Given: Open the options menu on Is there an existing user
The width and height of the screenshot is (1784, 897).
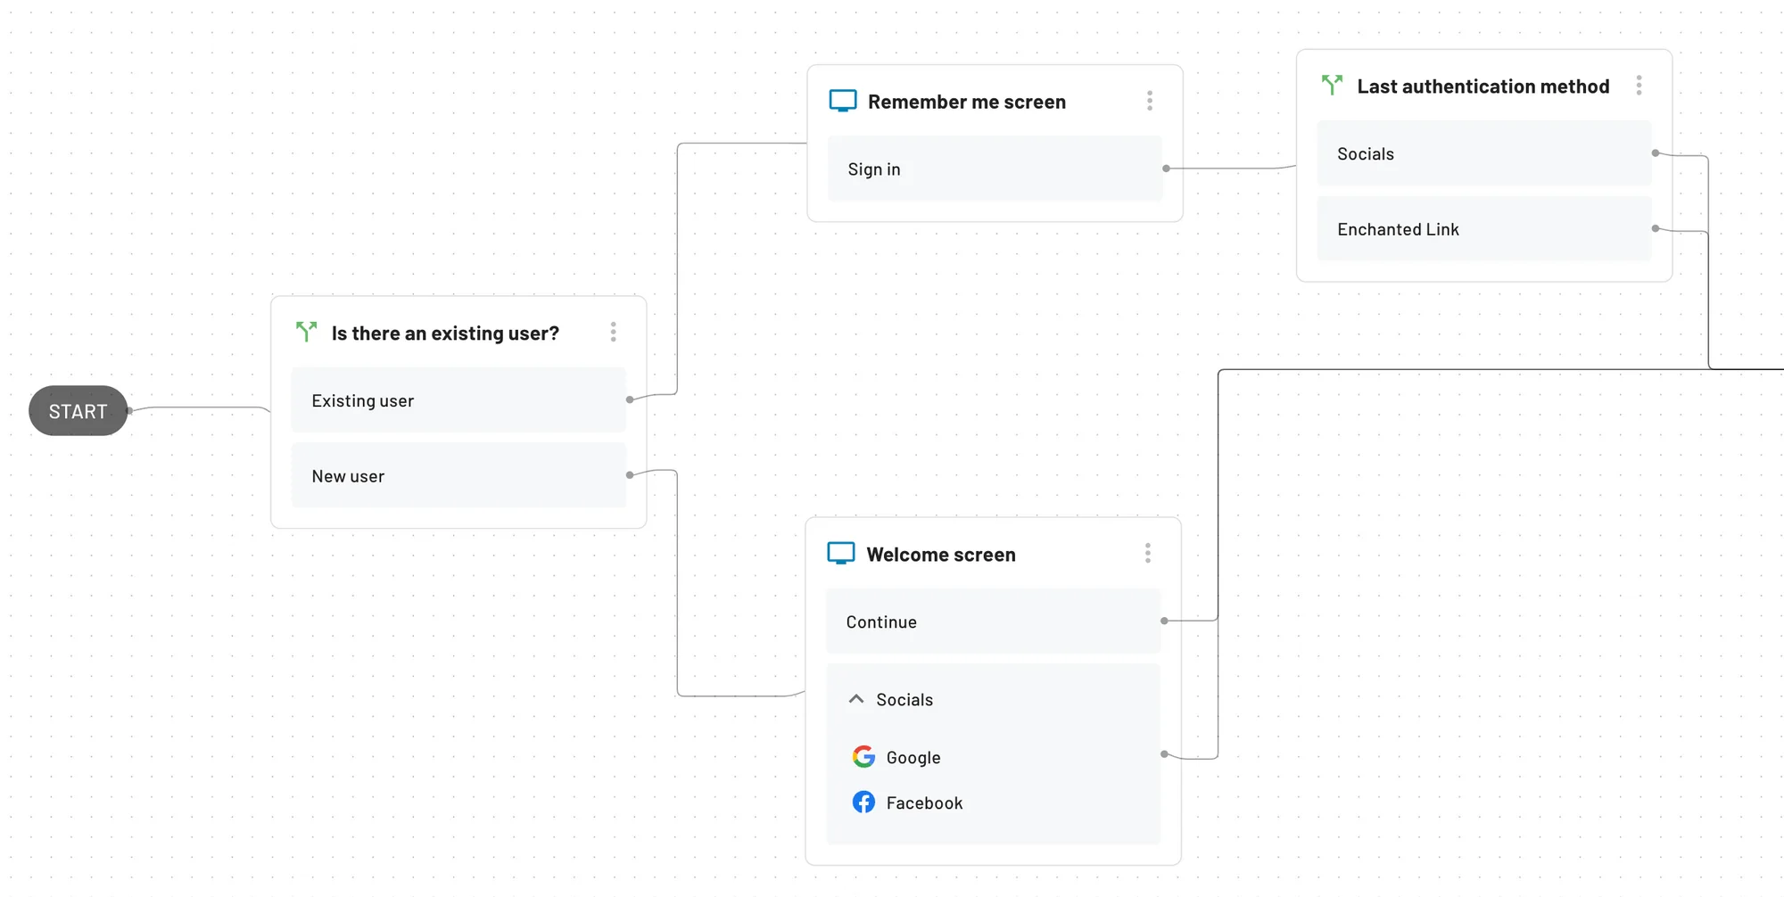Looking at the screenshot, I should pyautogui.click(x=613, y=332).
